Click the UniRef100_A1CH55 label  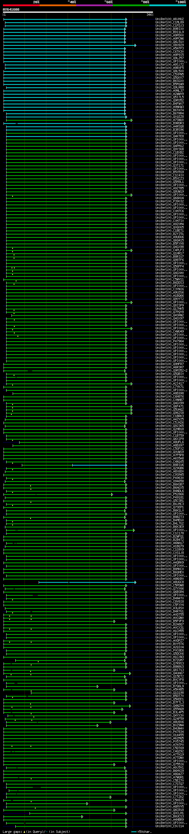coord(170,631)
